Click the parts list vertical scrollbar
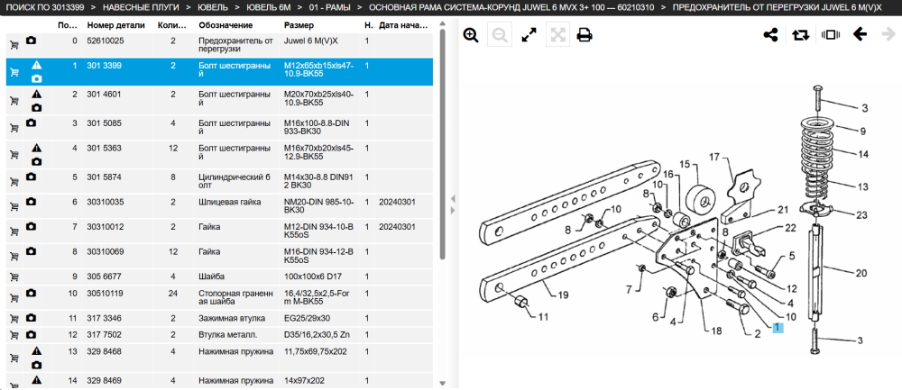This screenshot has height=390, width=902. click(442, 143)
